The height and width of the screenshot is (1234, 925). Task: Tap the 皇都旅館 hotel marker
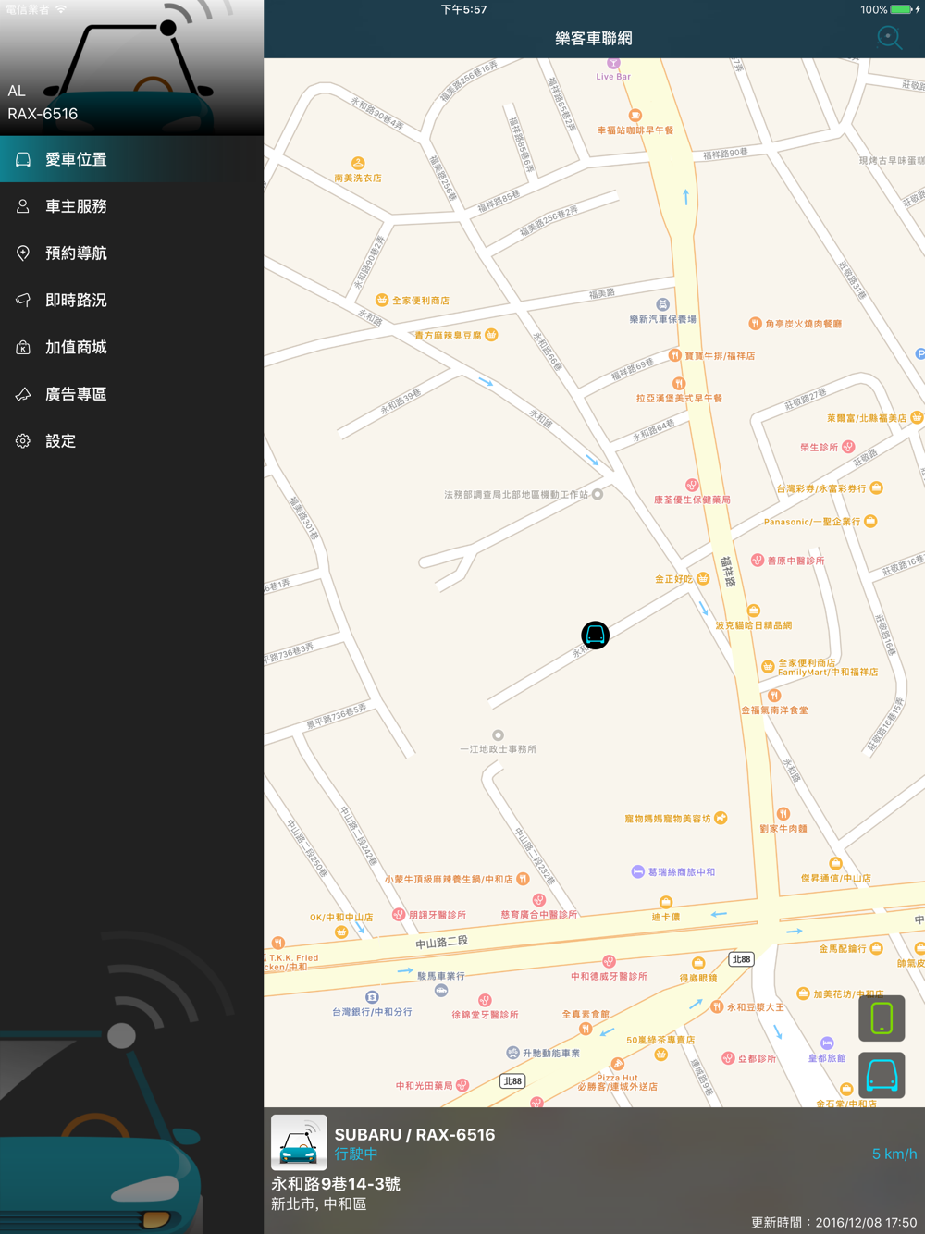(x=827, y=1043)
